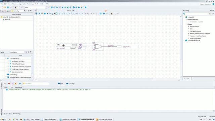Expand the Library node in IP Catalog
The height and width of the screenshot is (121, 215).
(186, 24)
